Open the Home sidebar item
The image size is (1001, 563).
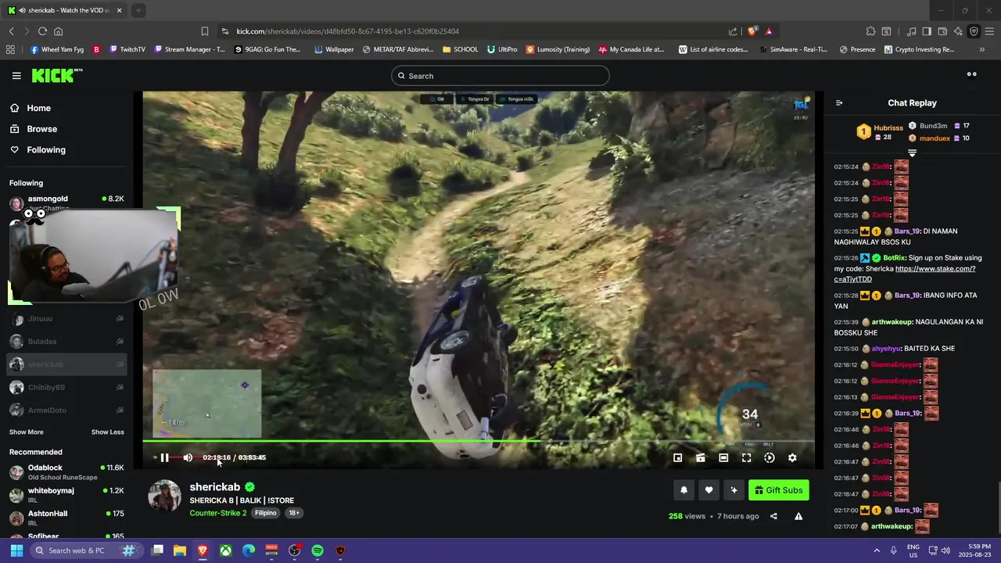(x=66, y=108)
